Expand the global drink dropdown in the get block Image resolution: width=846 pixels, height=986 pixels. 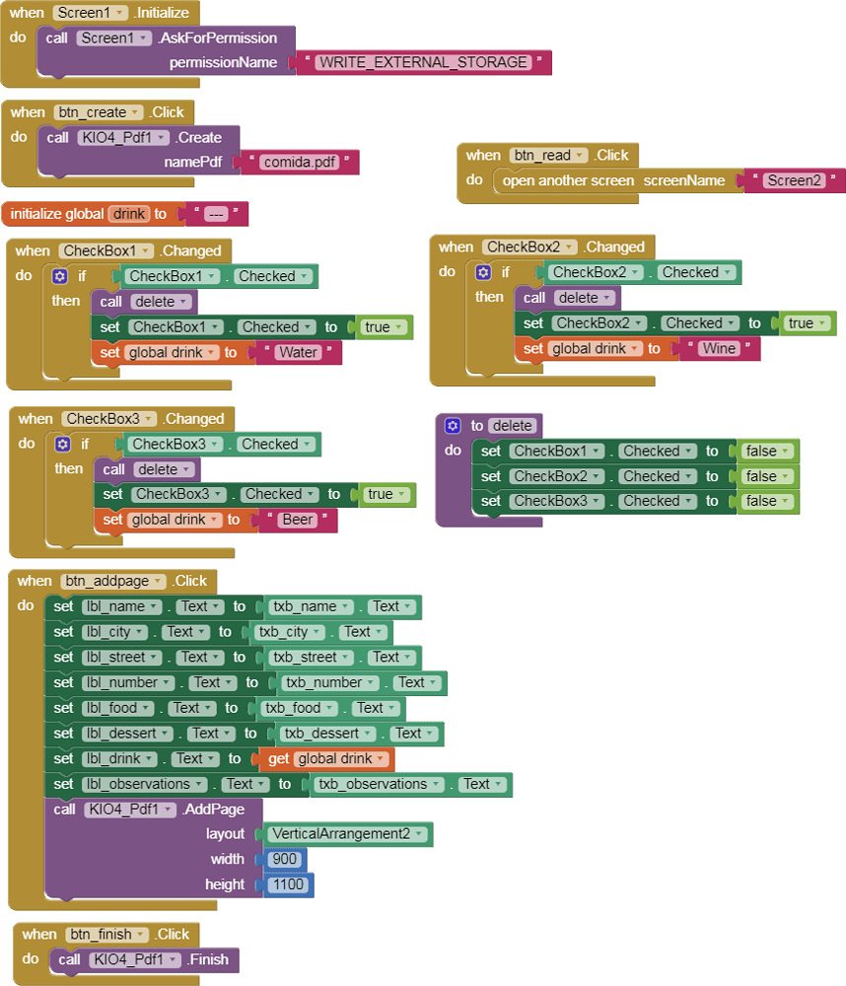tap(341, 759)
